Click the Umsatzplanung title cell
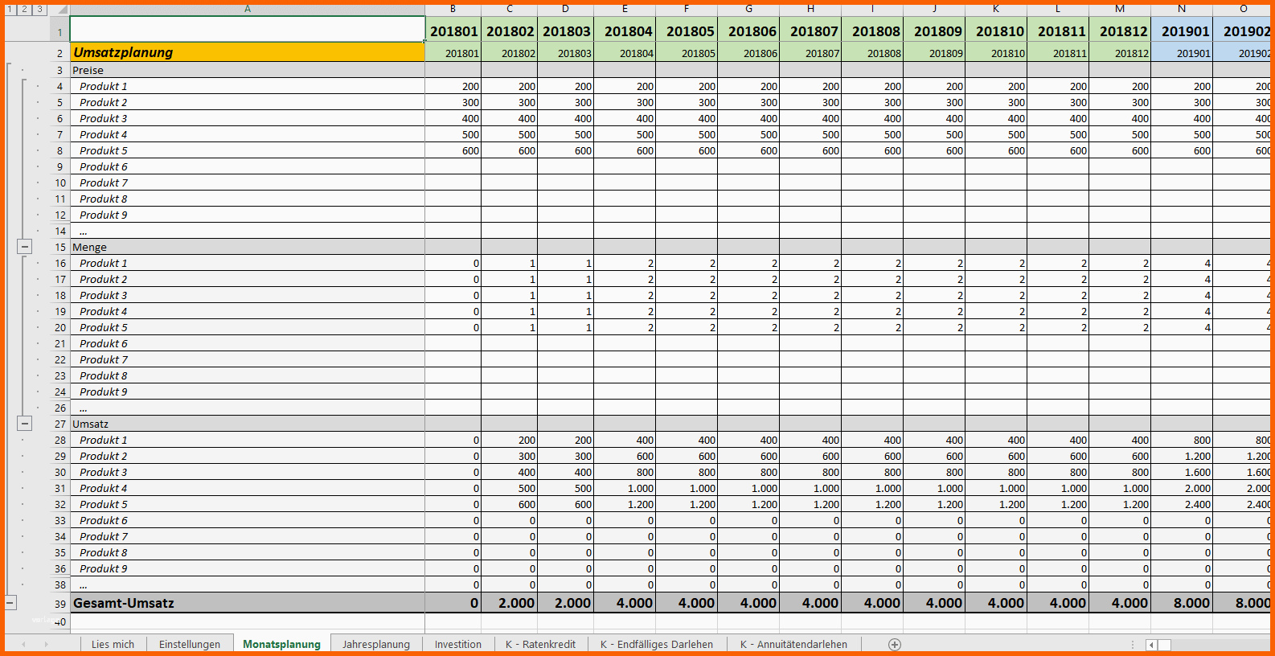 pos(248,52)
